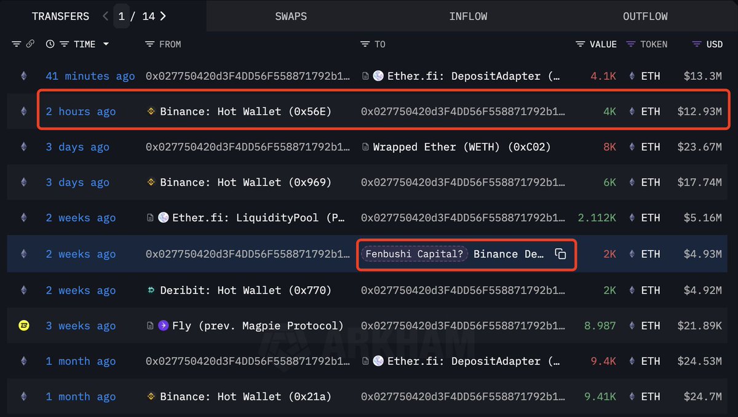Click contract document icon beside Wrapped Ether
The width and height of the screenshot is (738, 417).
365,147
